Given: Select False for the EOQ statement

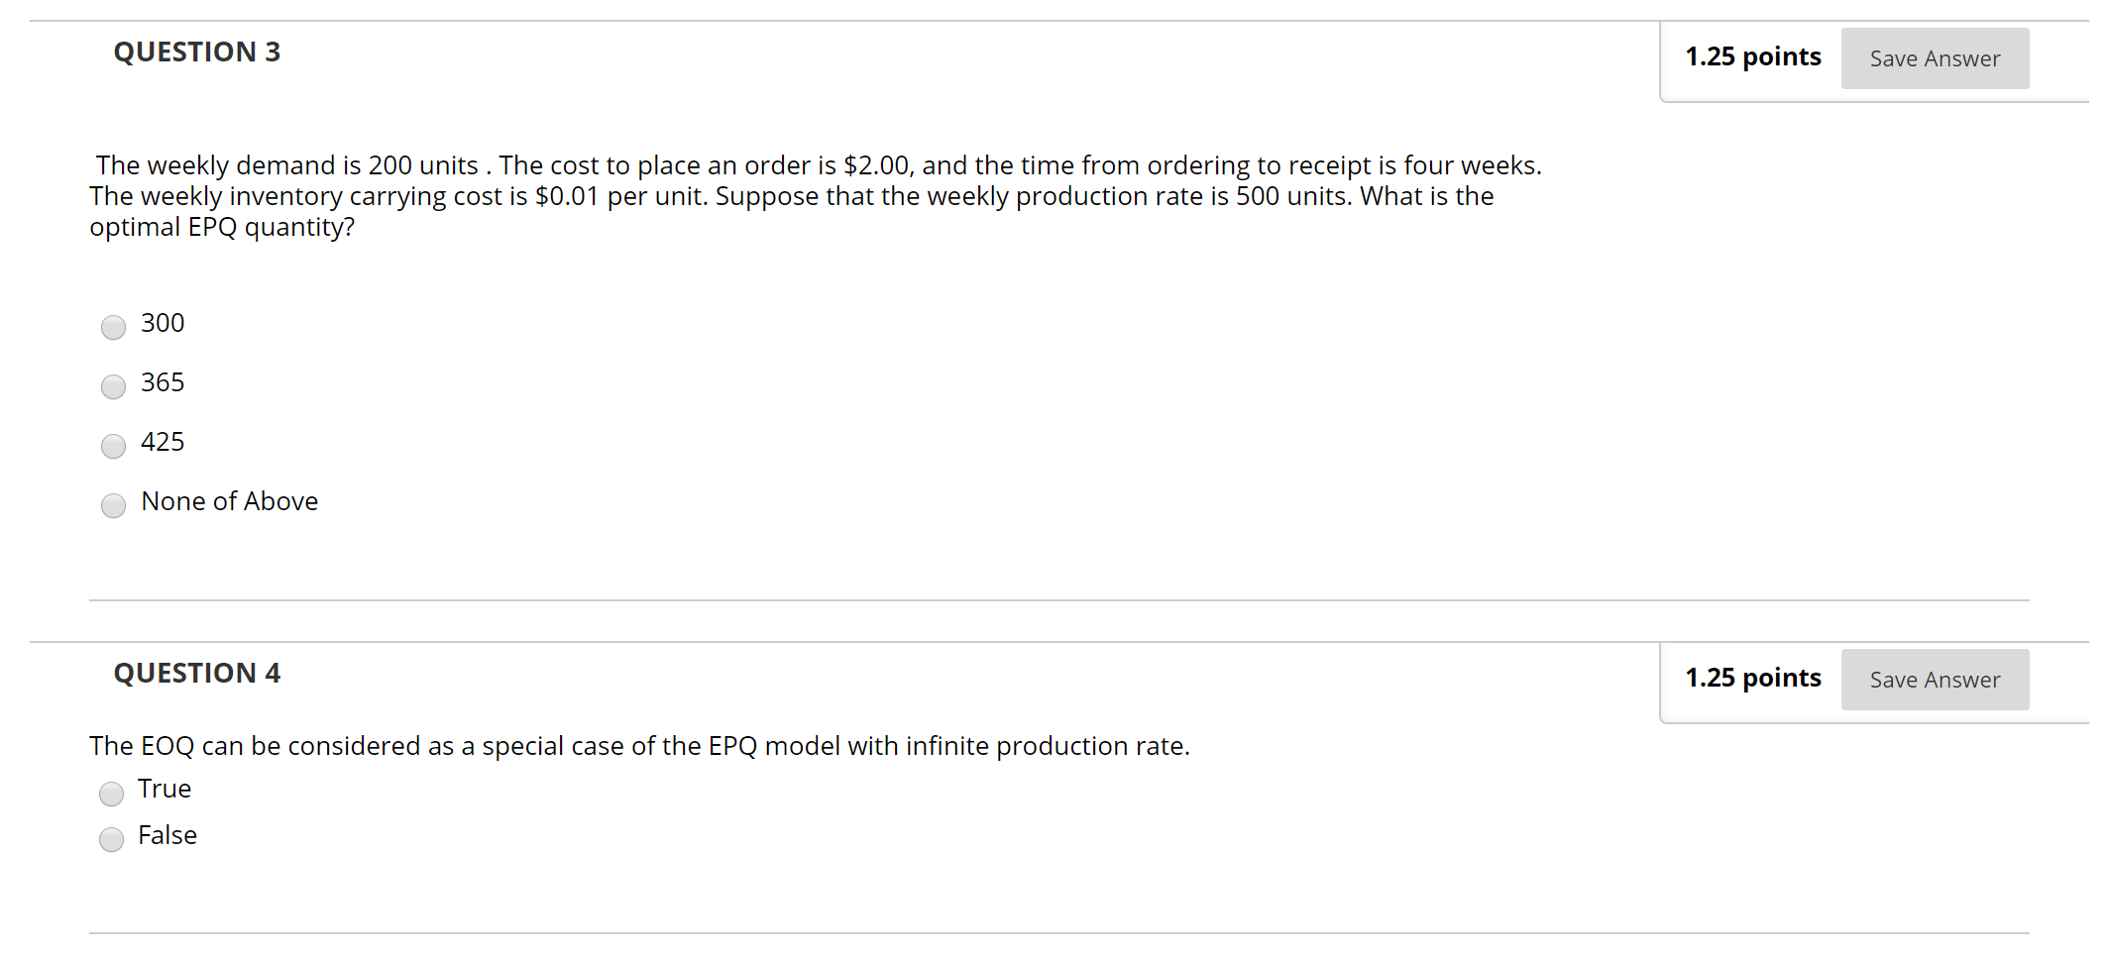Looking at the screenshot, I should coord(111,839).
